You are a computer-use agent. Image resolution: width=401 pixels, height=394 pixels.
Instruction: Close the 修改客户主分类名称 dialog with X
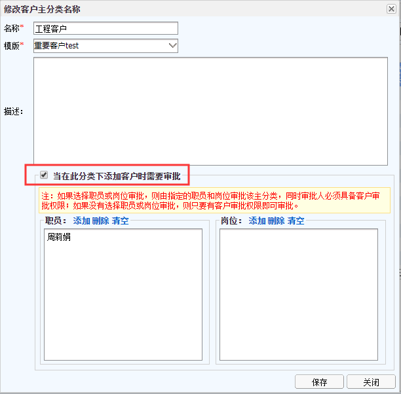click(x=391, y=9)
